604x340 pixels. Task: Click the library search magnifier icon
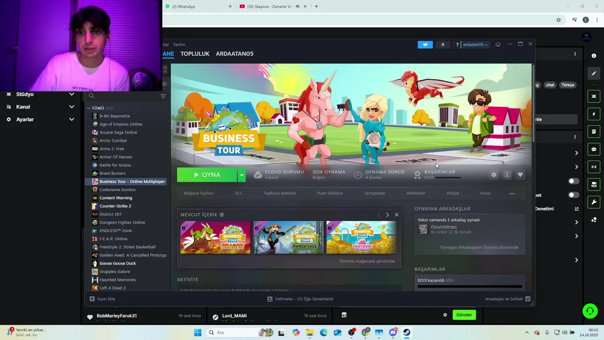pyautogui.click(x=92, y=96)
